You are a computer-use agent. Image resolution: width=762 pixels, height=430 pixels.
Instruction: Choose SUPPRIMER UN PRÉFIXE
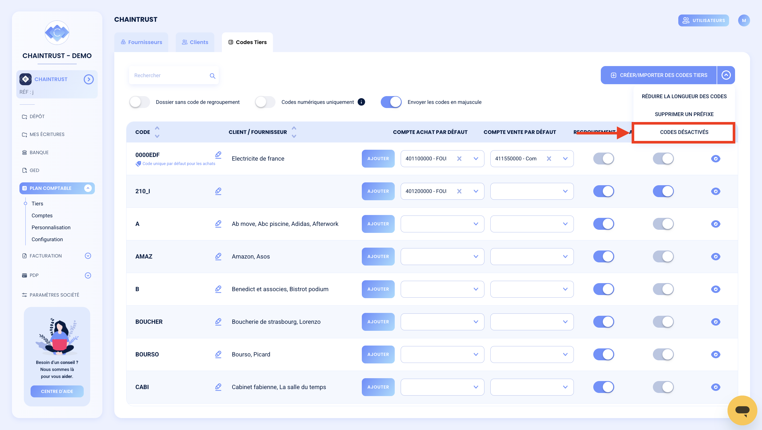point(684,114)
